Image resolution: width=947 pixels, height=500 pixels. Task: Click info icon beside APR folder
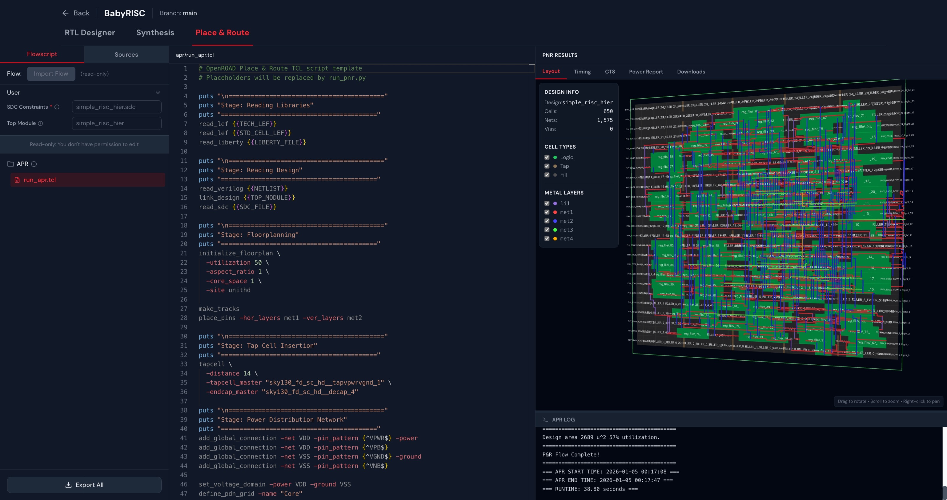coord(34,164)
